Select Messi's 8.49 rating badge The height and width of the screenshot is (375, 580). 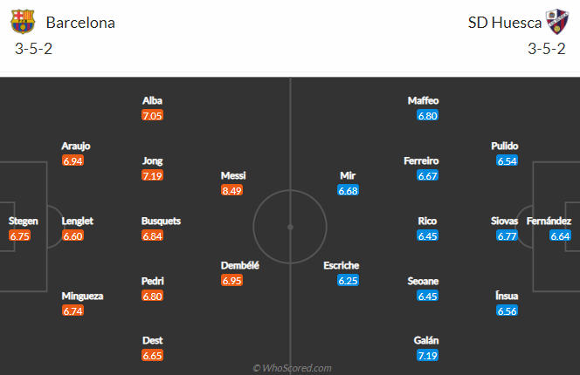click(x=232, y=190)
